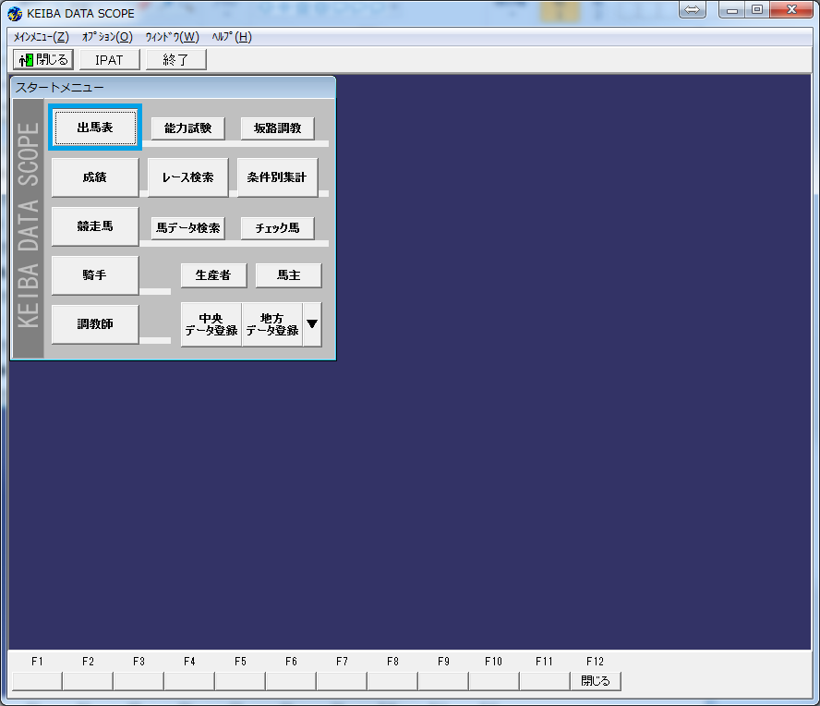Click the double-arrow button in the title bar
This screenshot has width=820, height=706.
[692, 9]
